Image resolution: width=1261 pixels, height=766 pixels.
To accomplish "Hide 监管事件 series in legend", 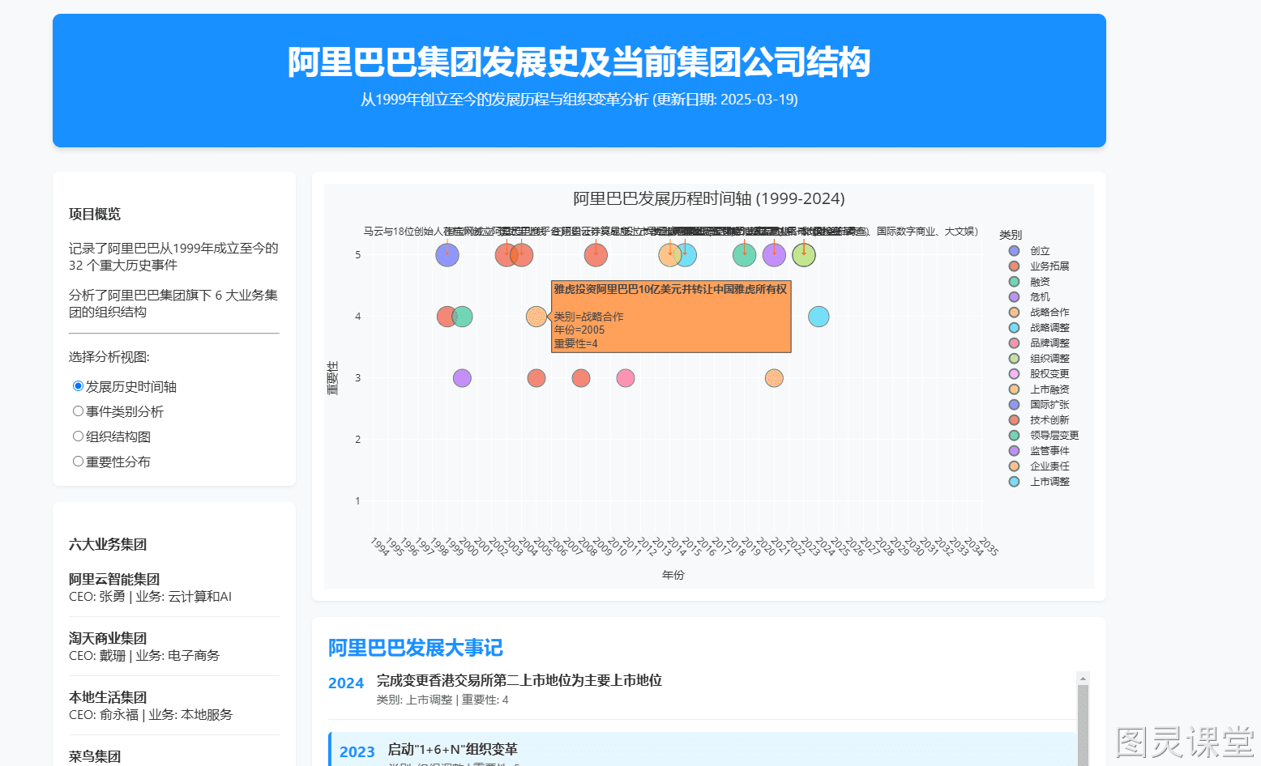I will point(1049,451).
